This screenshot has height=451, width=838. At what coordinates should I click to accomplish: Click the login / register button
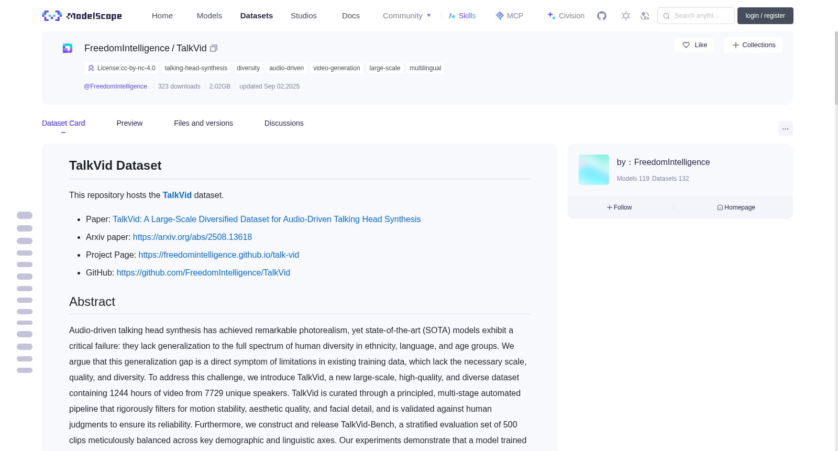765,16
